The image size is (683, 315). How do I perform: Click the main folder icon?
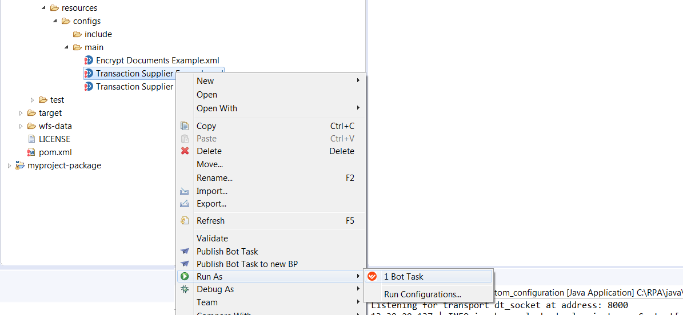(77, 47)
